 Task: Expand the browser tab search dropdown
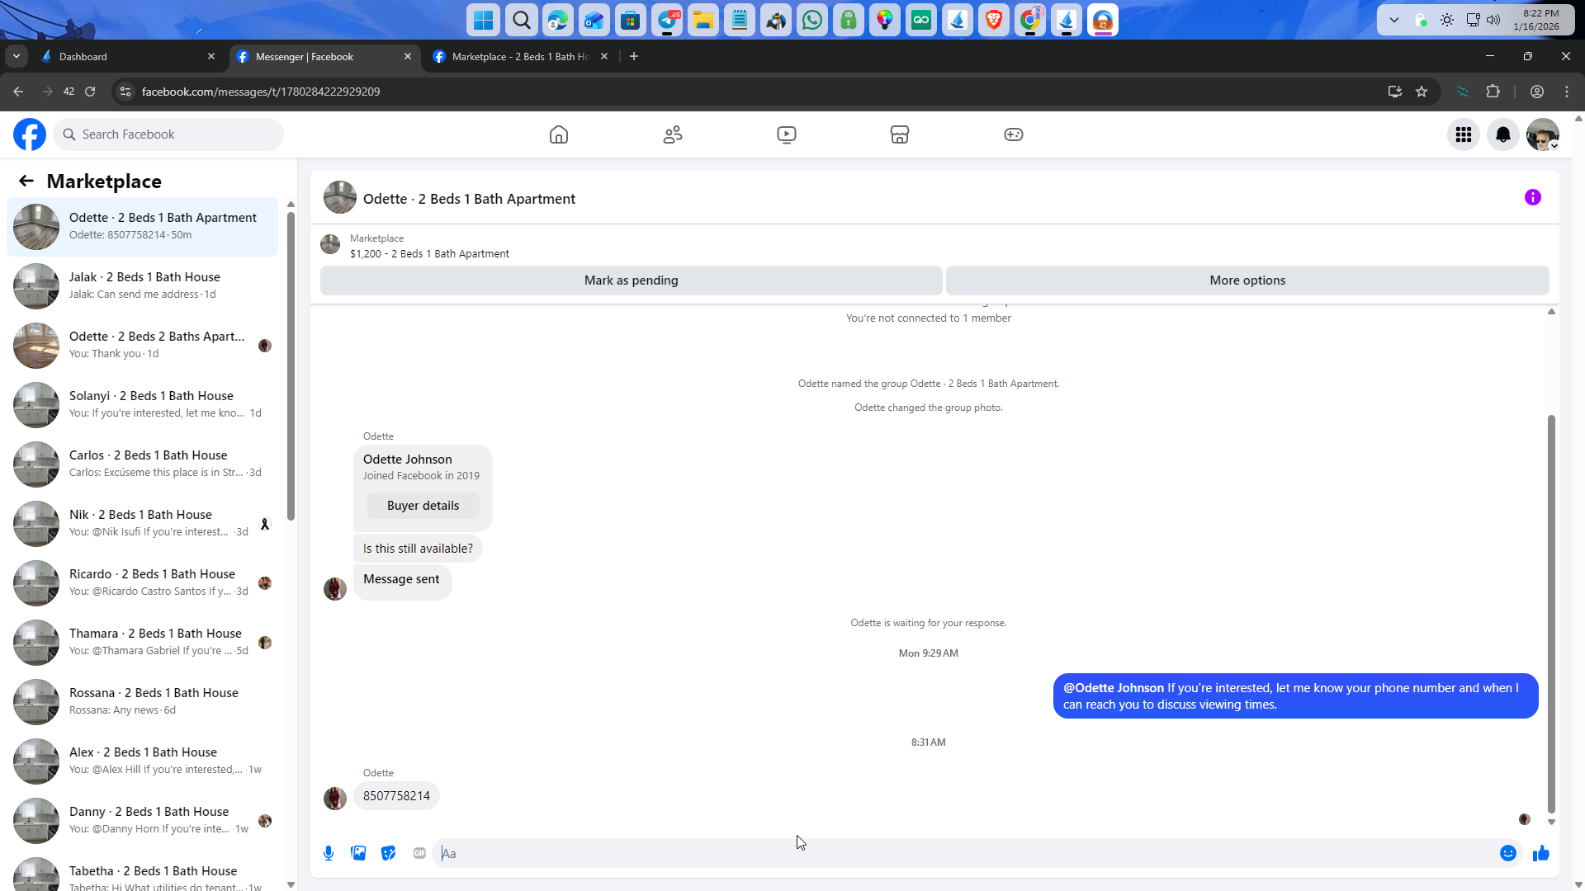click(17, 56)
